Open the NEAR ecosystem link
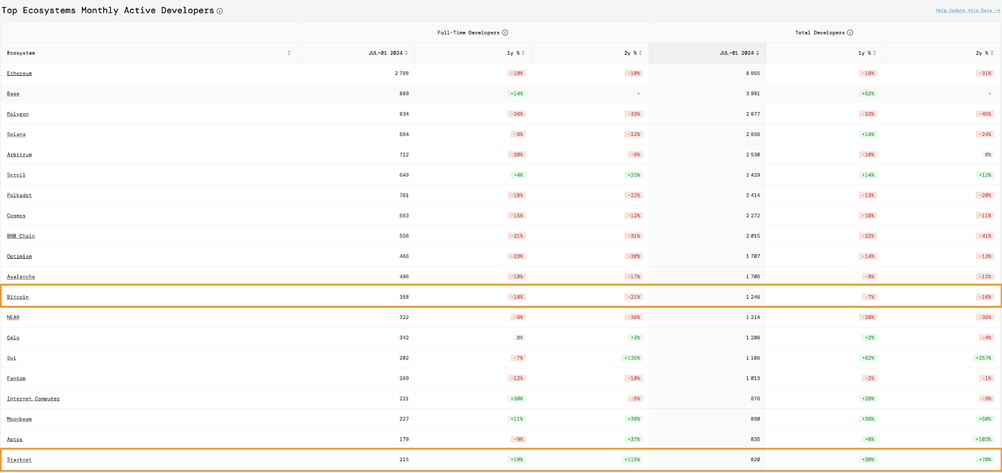This screenshot has width=1002, height=473. click(13, 317)
